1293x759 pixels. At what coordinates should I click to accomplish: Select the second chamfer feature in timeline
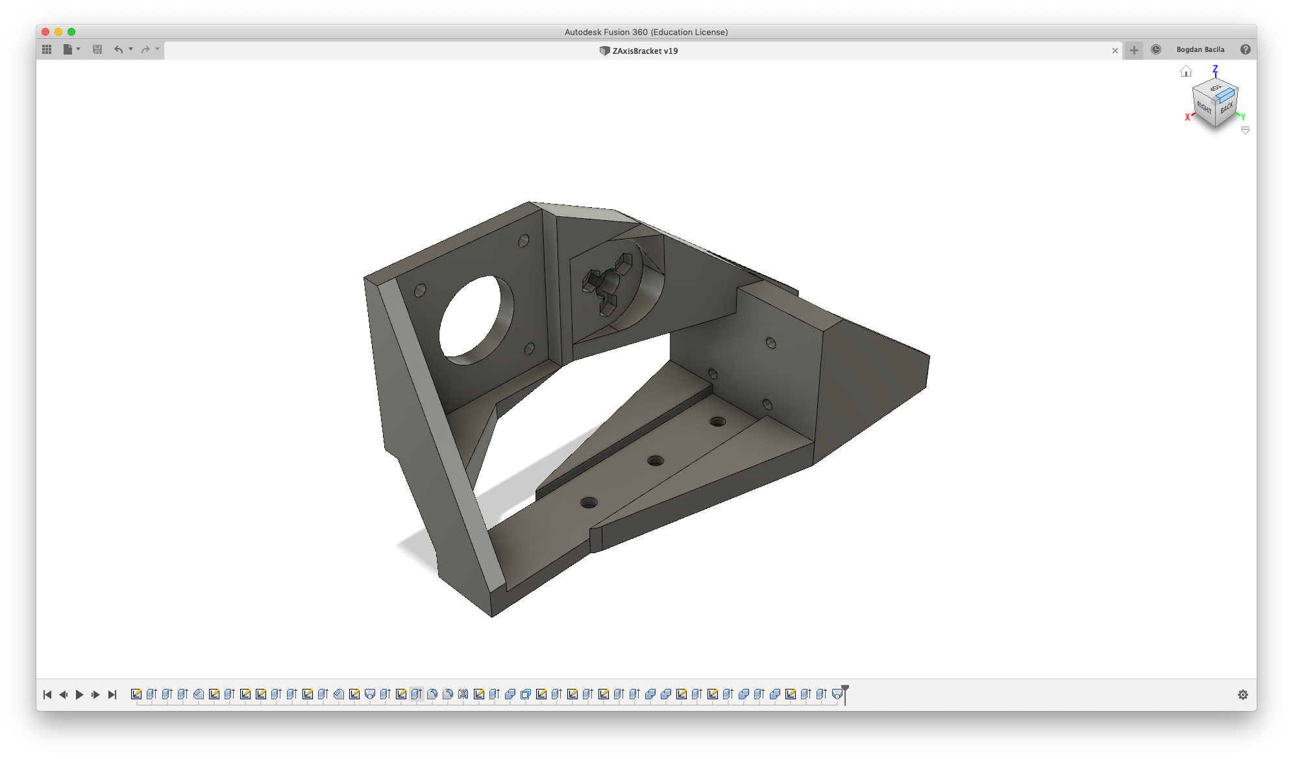tap(339, 694)
